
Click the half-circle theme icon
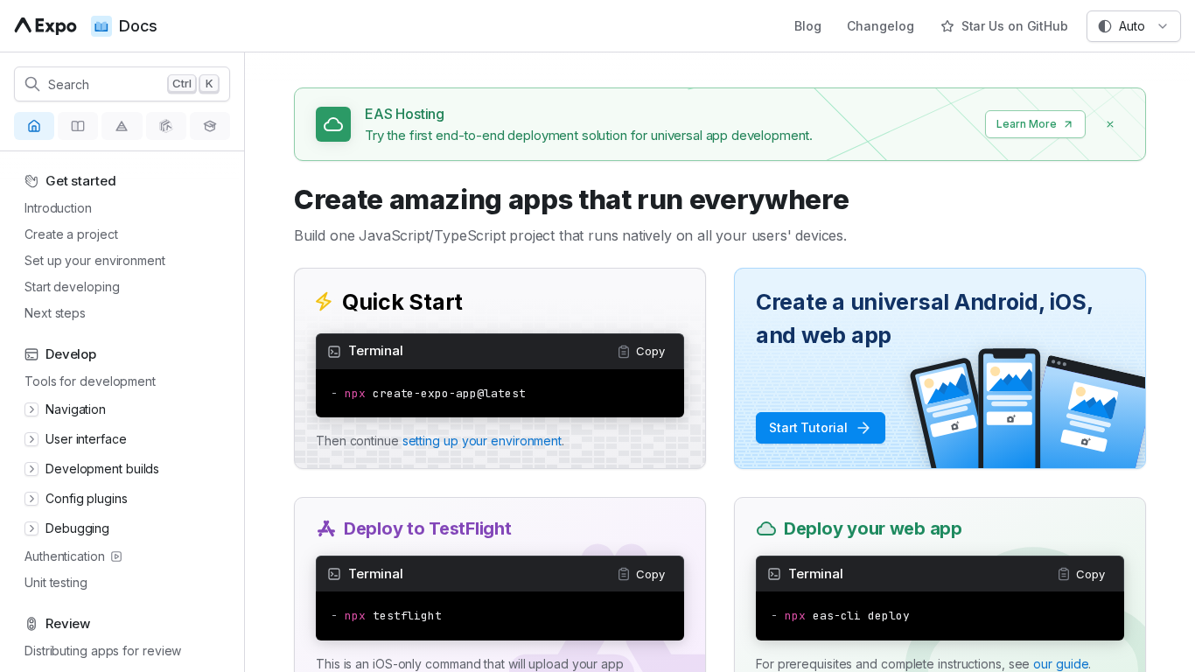click(1105, 26)
